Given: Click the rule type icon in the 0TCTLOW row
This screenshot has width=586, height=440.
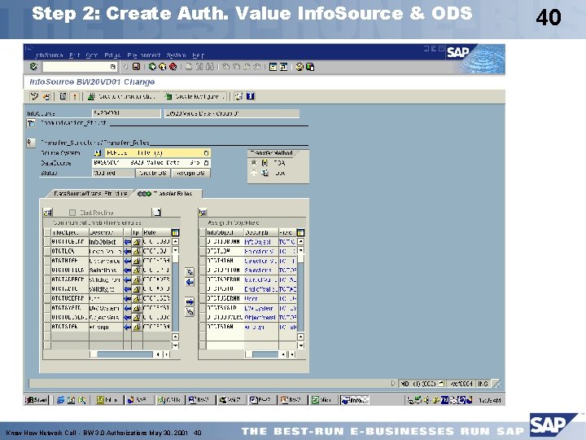Looking at the screenshot, I should pos(137,252).
